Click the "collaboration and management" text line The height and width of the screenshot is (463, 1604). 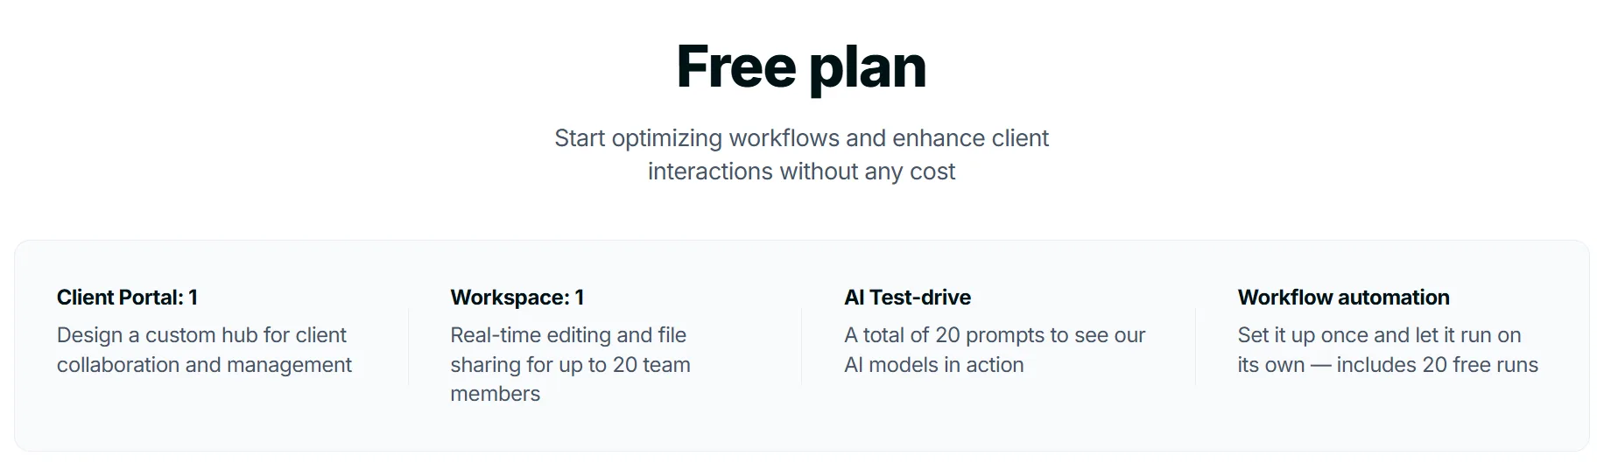pyautogui.click(x=204, y=365)
